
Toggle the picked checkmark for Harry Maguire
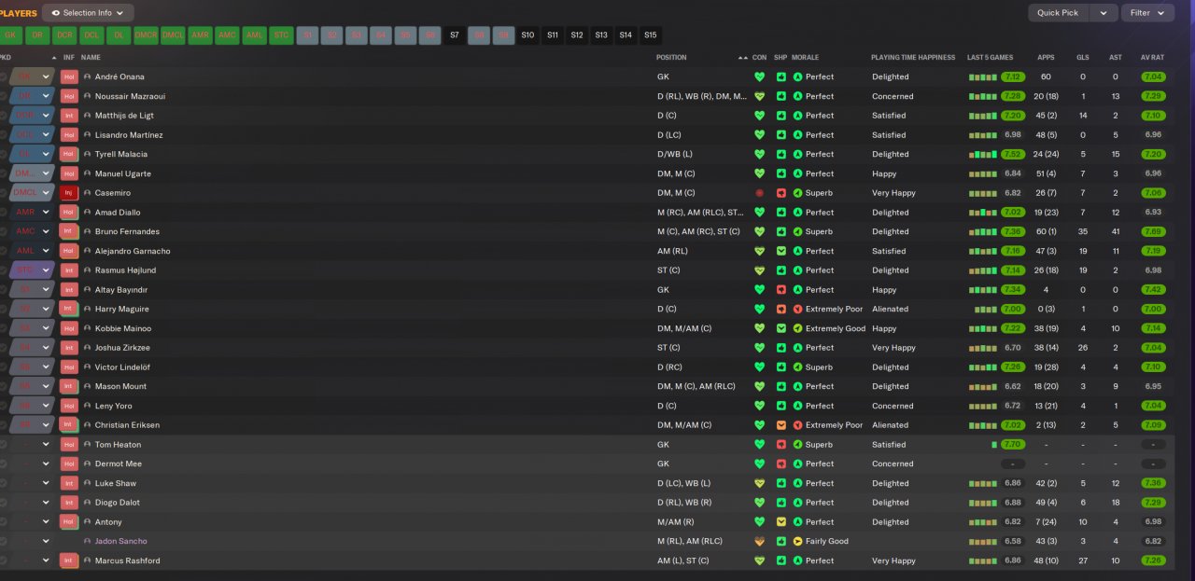click(3, 309)
